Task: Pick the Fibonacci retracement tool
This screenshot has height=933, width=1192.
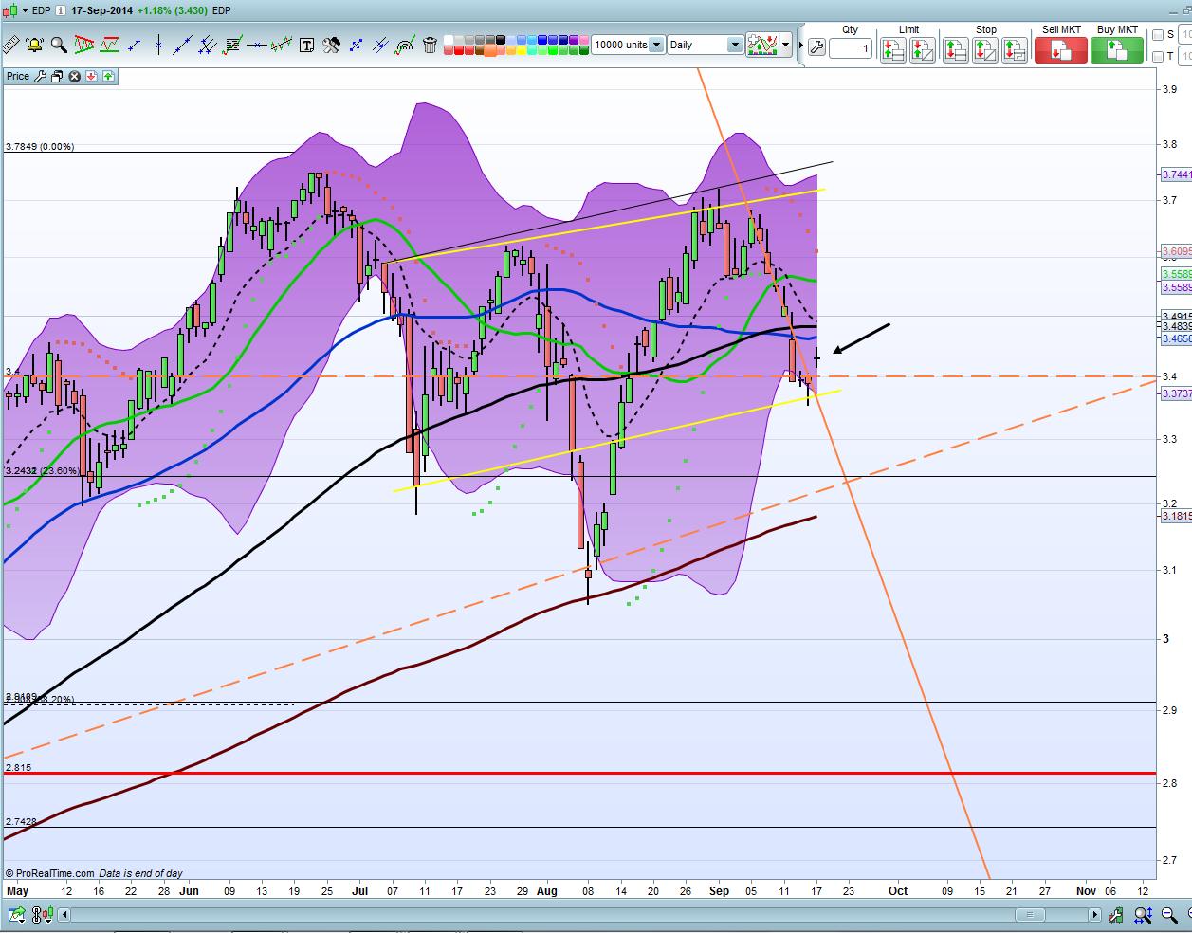Action: 231,45
